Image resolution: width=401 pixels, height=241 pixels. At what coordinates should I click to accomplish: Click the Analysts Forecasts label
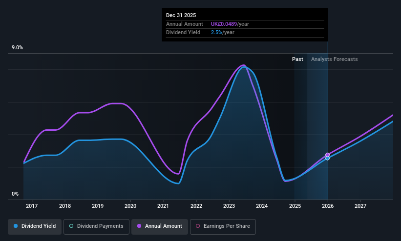(334, 60)
